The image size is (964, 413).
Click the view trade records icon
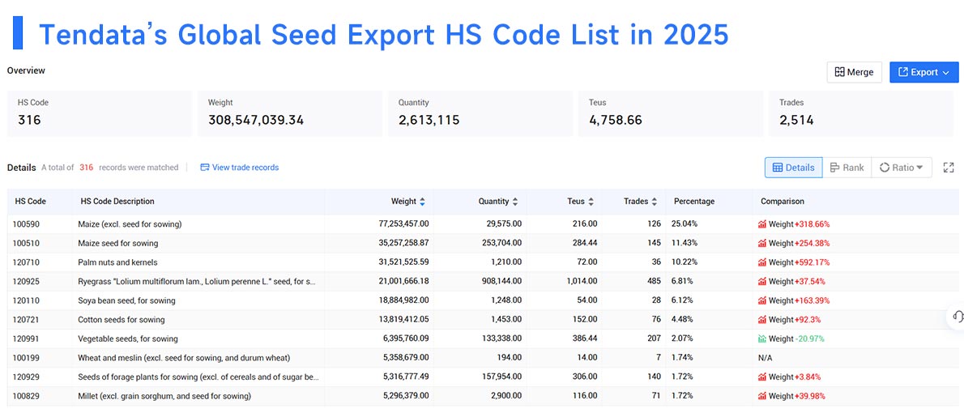click(x=205, y=167)
